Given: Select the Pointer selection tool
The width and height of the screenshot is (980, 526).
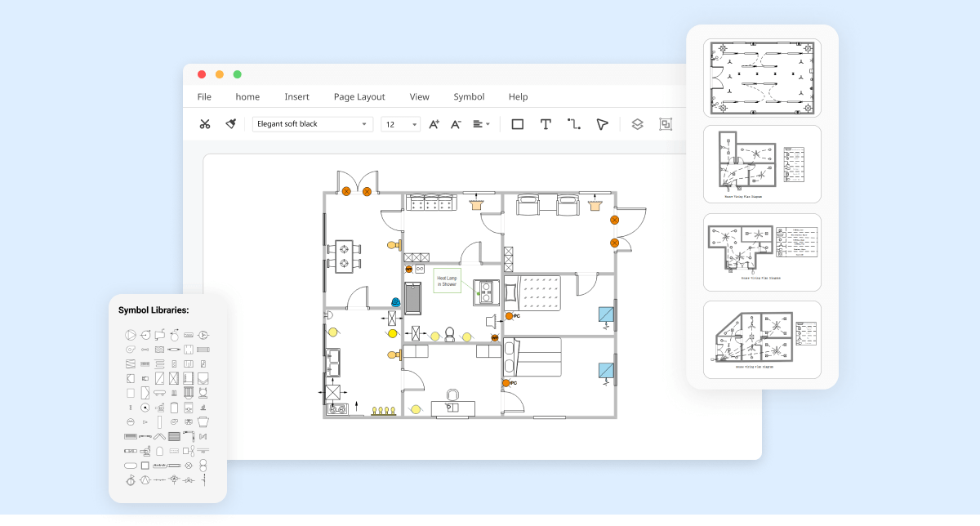Looking at the screenshot, I should click(x=601, y=123).
